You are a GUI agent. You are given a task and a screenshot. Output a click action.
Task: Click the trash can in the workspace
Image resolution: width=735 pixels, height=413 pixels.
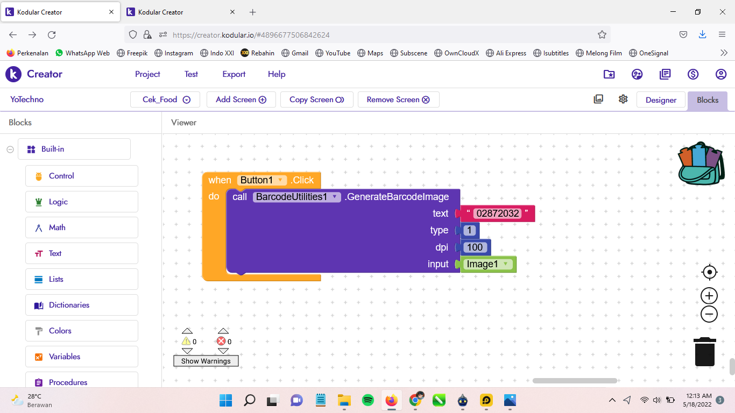pyautogui.click(x=704, y=352)
